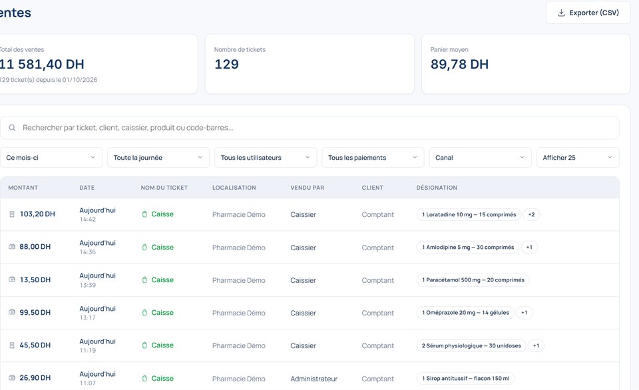Screen dimensions: 639x390
Task: Click the Caisse bag icon in the 14:36 row
Action: [x=144, y=247]
